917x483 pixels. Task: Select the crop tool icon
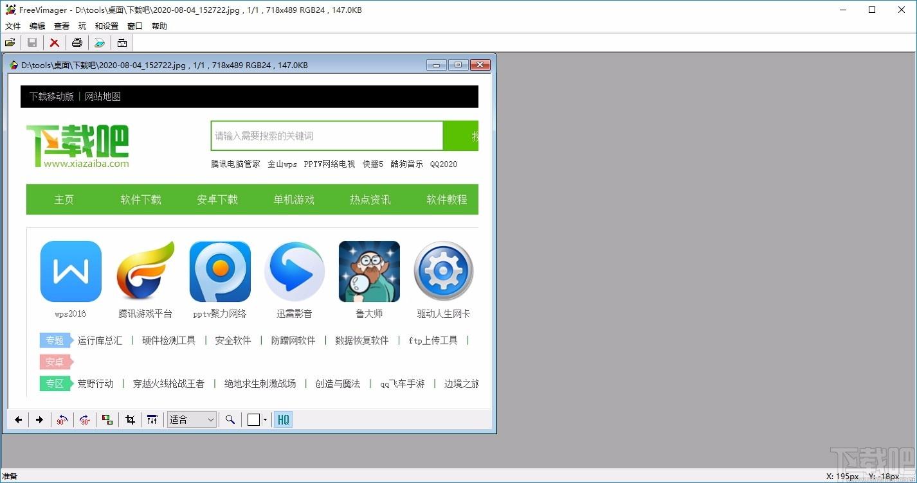tap(130, 420)
